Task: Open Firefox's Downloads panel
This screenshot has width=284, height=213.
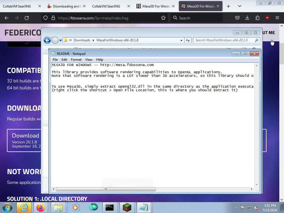Action: 247,18
